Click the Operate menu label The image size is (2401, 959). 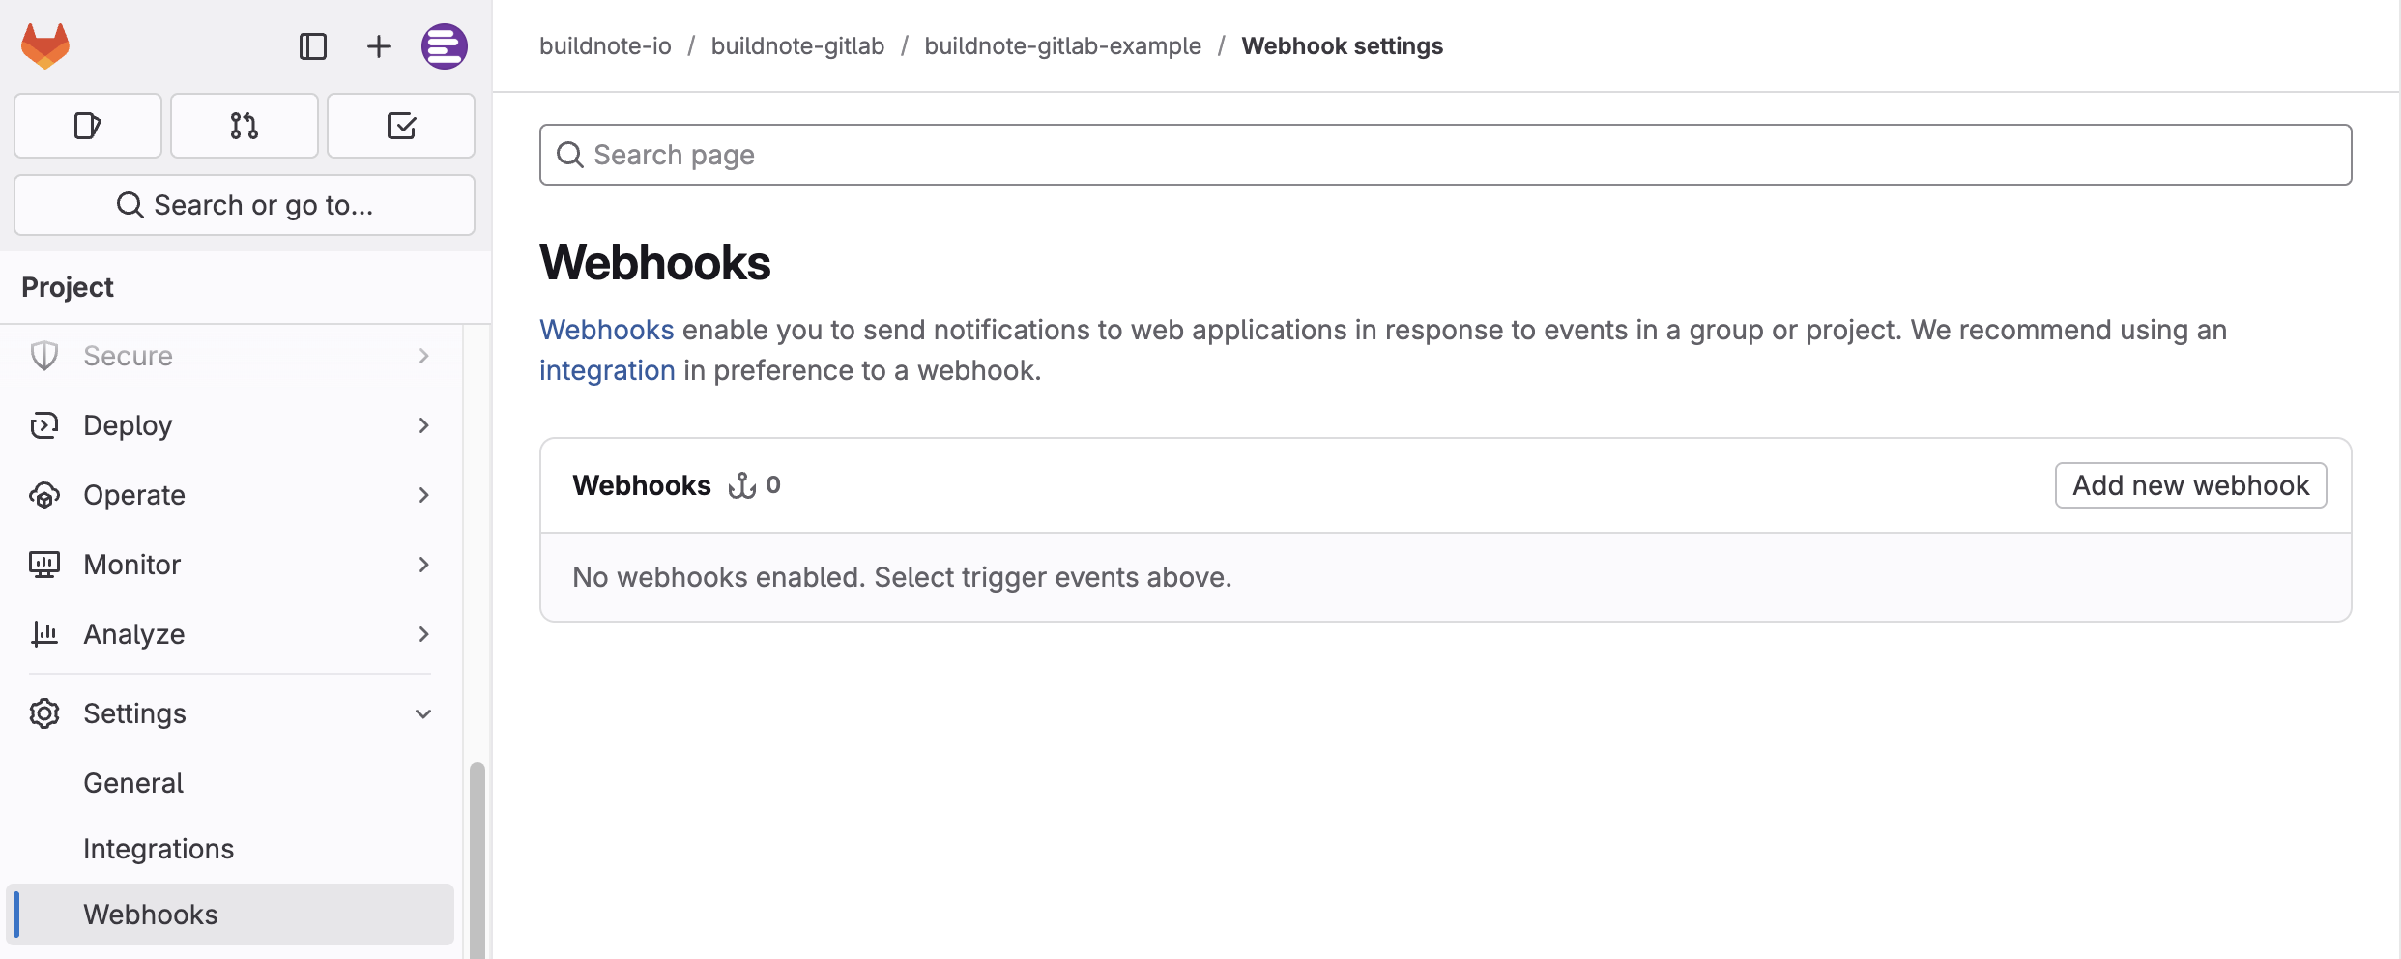[133, 495]
